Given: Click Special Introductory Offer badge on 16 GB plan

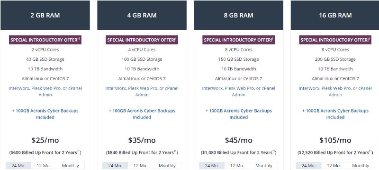Looking at the screenshot, I should tap(335, 40).
